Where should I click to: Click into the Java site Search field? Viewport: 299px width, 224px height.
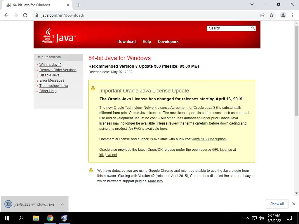click(228, 28)
